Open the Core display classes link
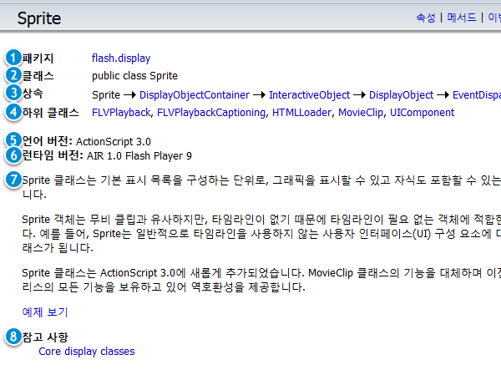This screenshot has height=370, width=501. (87, 351)
